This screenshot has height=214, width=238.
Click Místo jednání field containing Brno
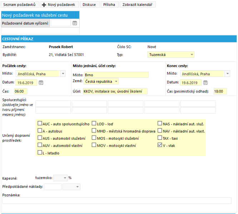click(x=116, y=75)
